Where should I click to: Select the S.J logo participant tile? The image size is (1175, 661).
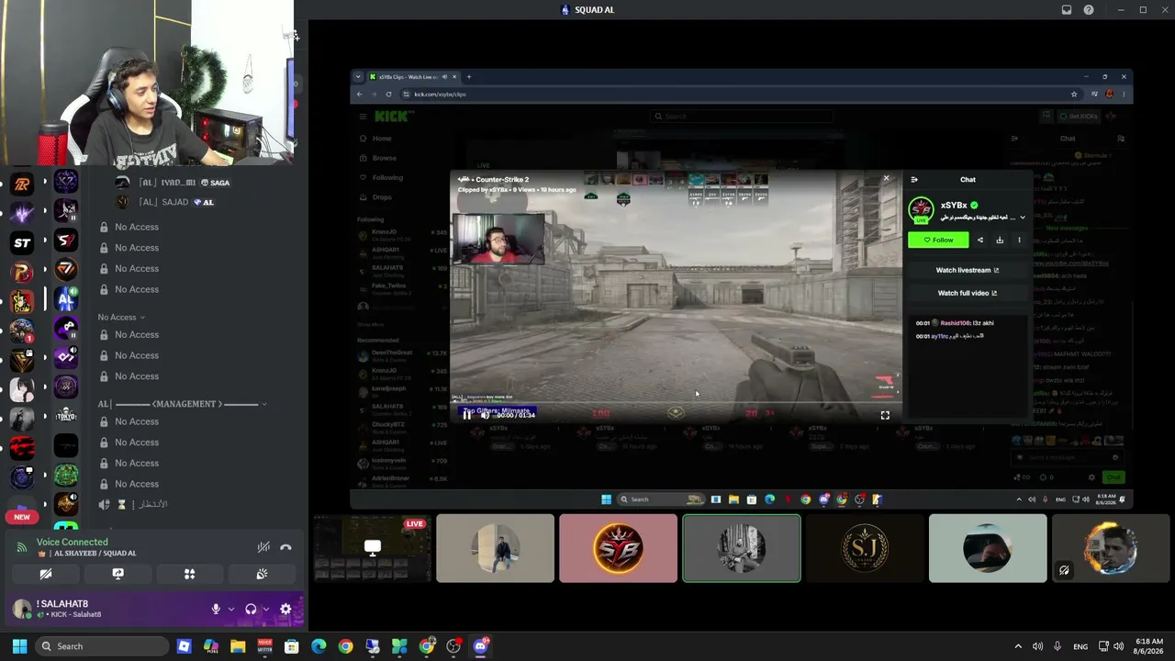pos(865,548)
